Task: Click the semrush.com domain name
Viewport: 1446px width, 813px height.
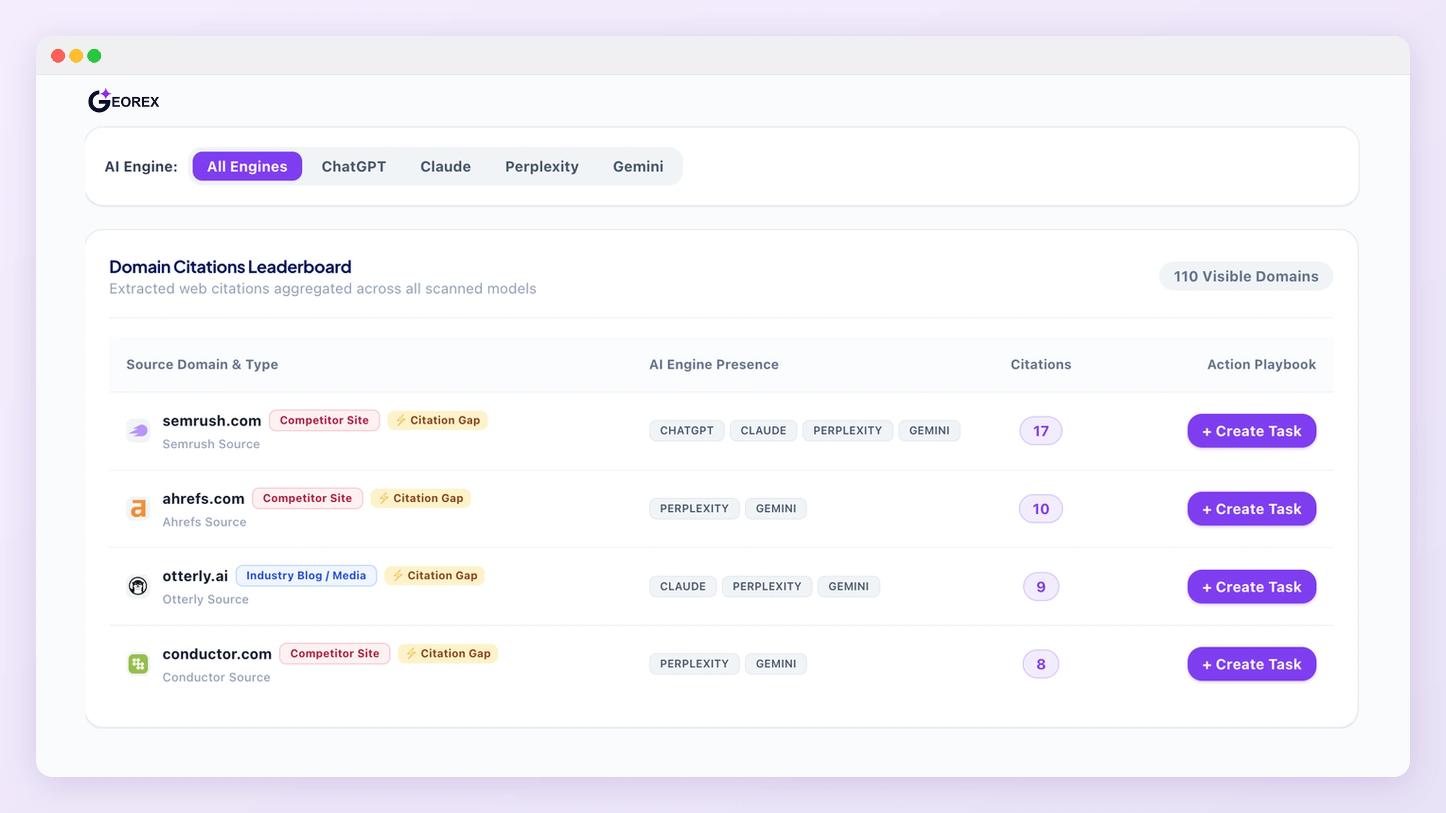Action: (211, 420)
